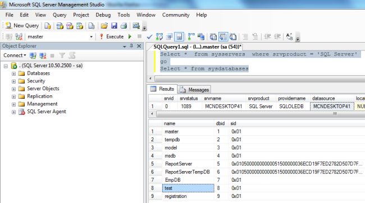This screenshot has width=365, height=203.
Task: Toggle Include Actual Execution Plan
Action: 191,36
